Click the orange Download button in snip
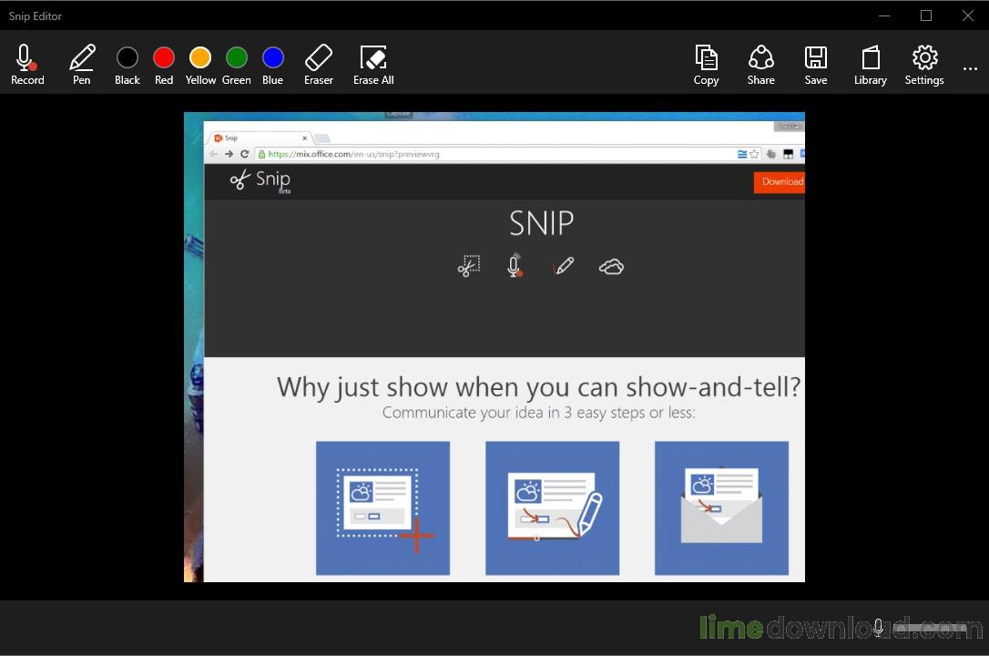Image resolution: width=989 pixels, height=656 pixels. click(x=779, y=181)
